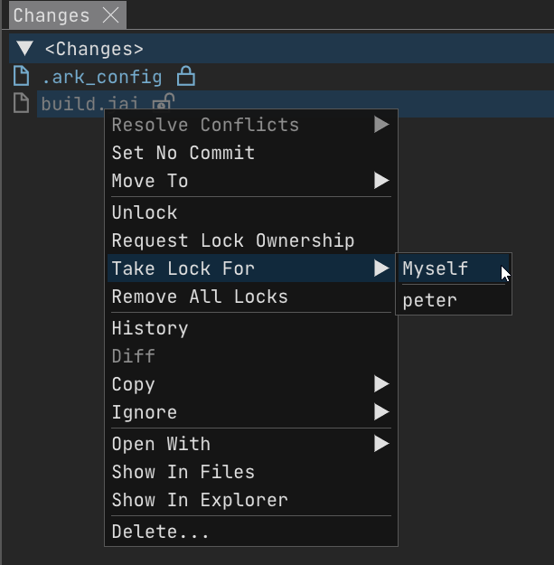Select Show In Files
Screen dimensions: 554x565
[183, 472]
